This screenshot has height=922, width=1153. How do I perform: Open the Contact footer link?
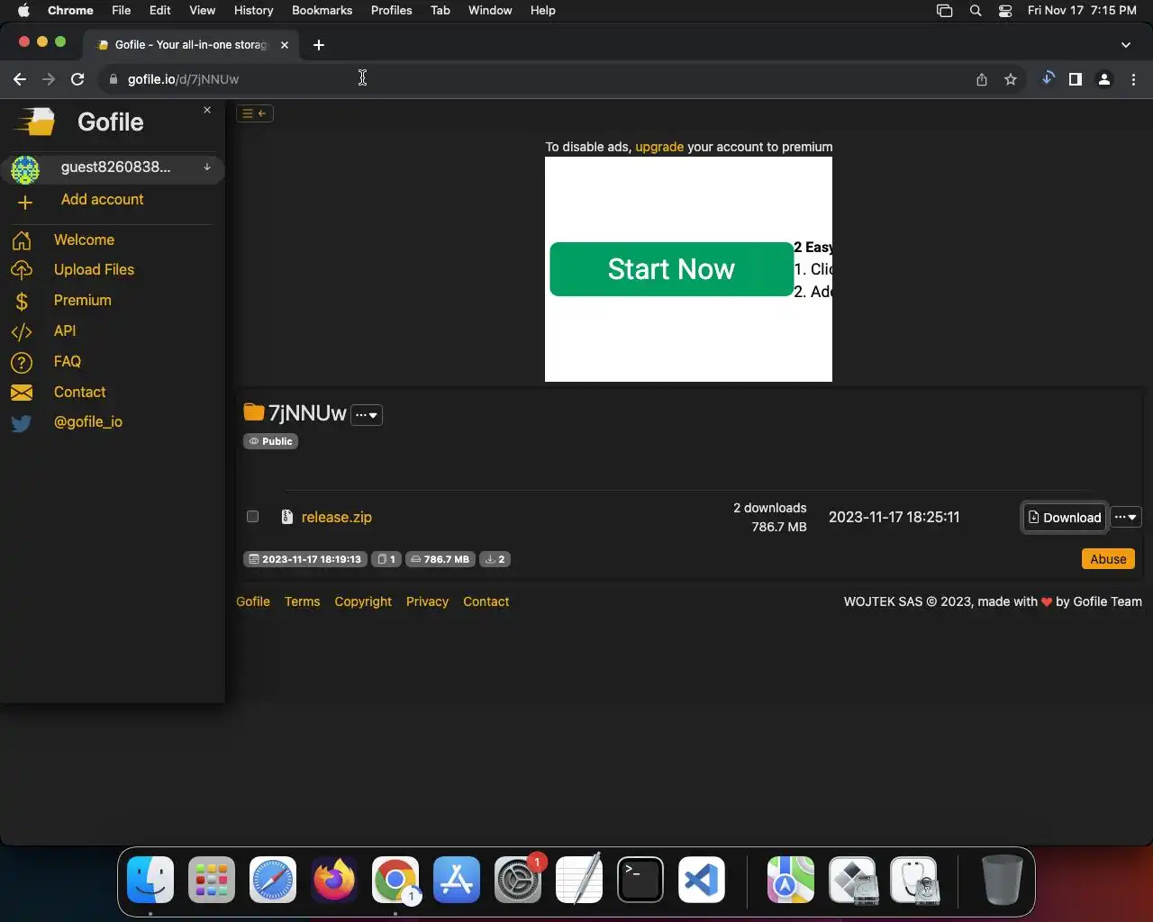click(x=486, y=601)
